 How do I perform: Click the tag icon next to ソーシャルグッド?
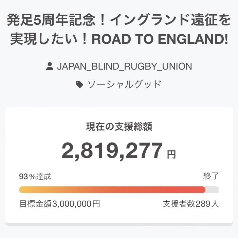coord(79,85)
